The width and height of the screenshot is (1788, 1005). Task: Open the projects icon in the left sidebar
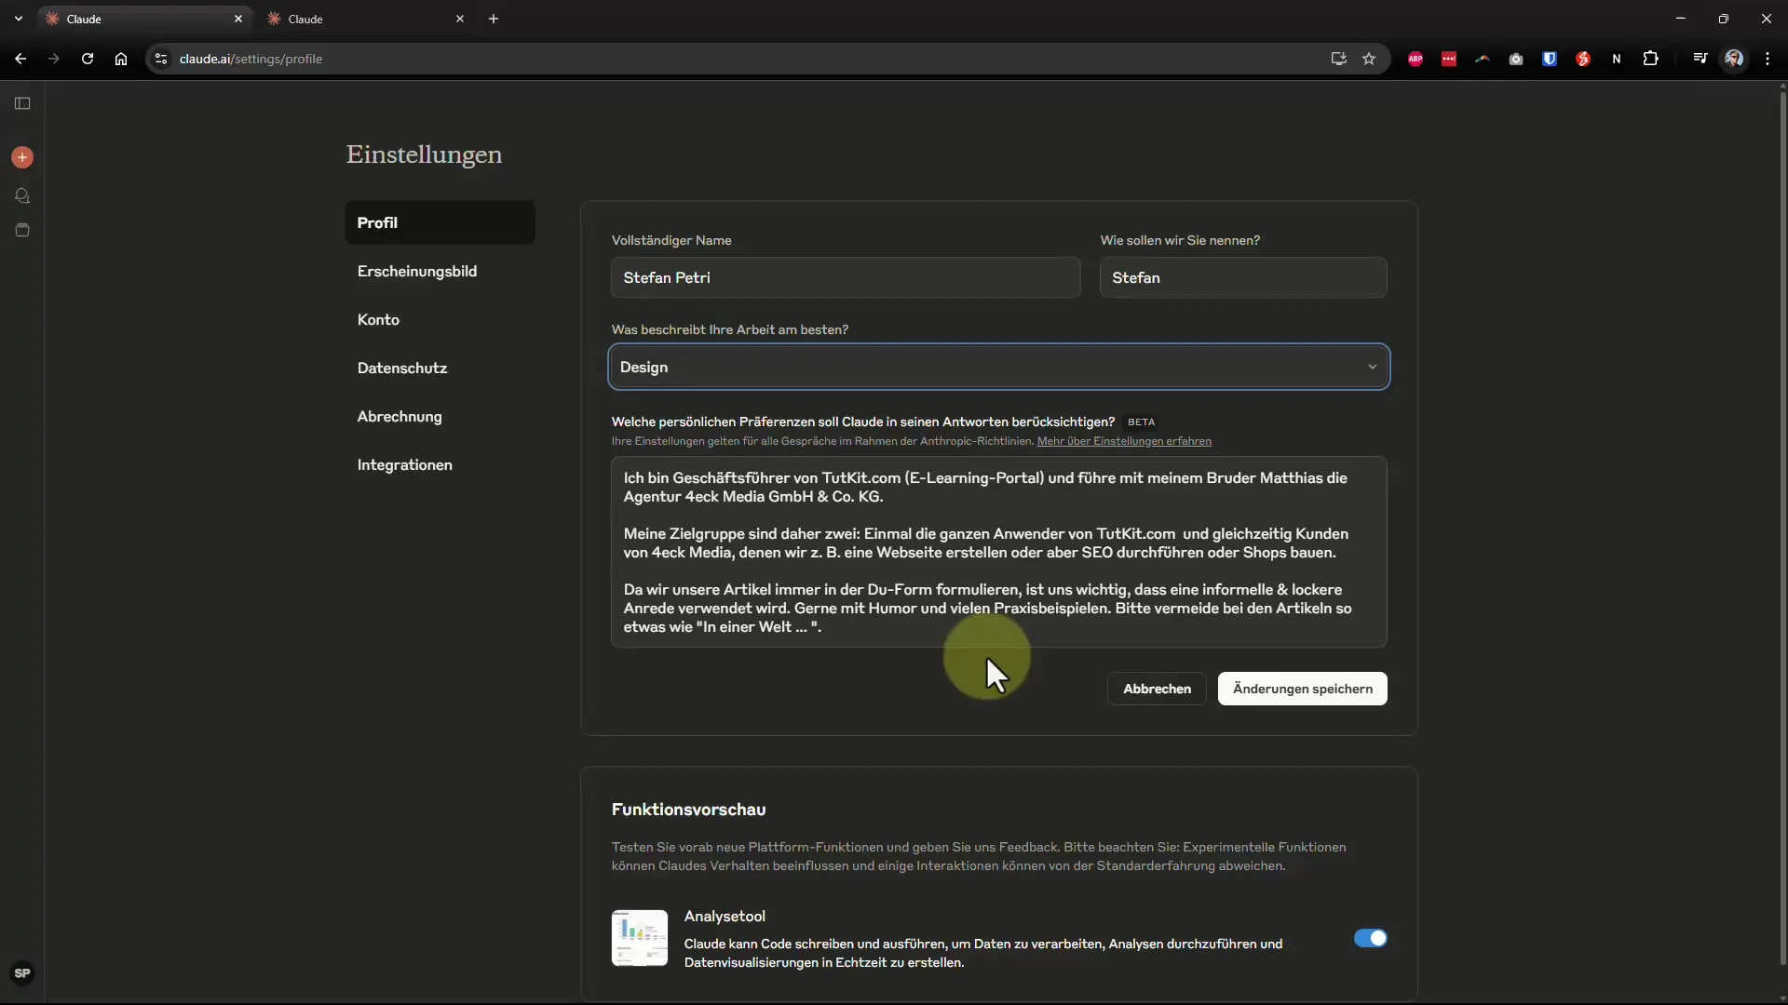pyautogui.click(x=22, y=230)
